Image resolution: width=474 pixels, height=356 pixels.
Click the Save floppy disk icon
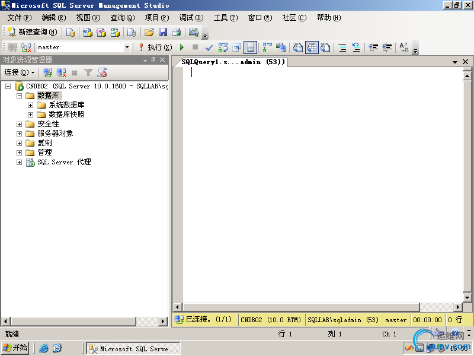tap(163, 32)
